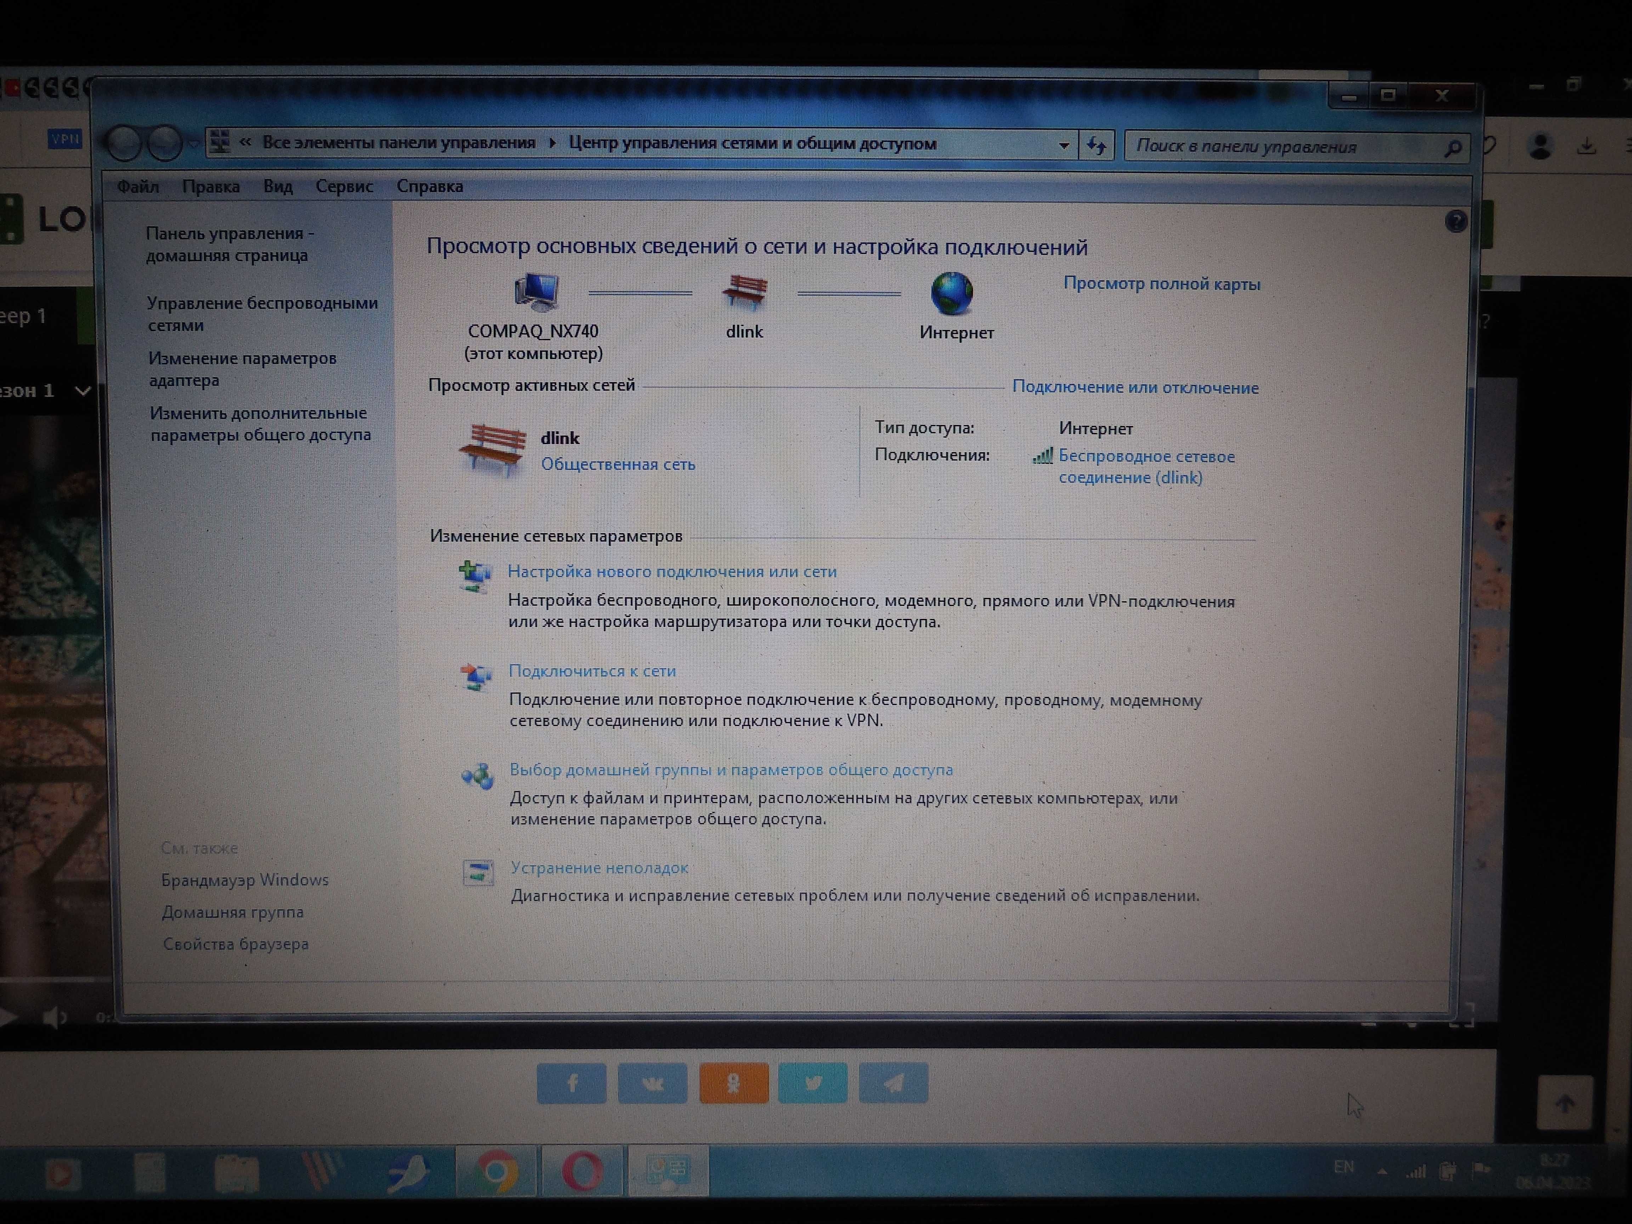Open help with the question mark icon
The width and height of the screenshot is (1632, 1224).
(x=1455, y=221)
